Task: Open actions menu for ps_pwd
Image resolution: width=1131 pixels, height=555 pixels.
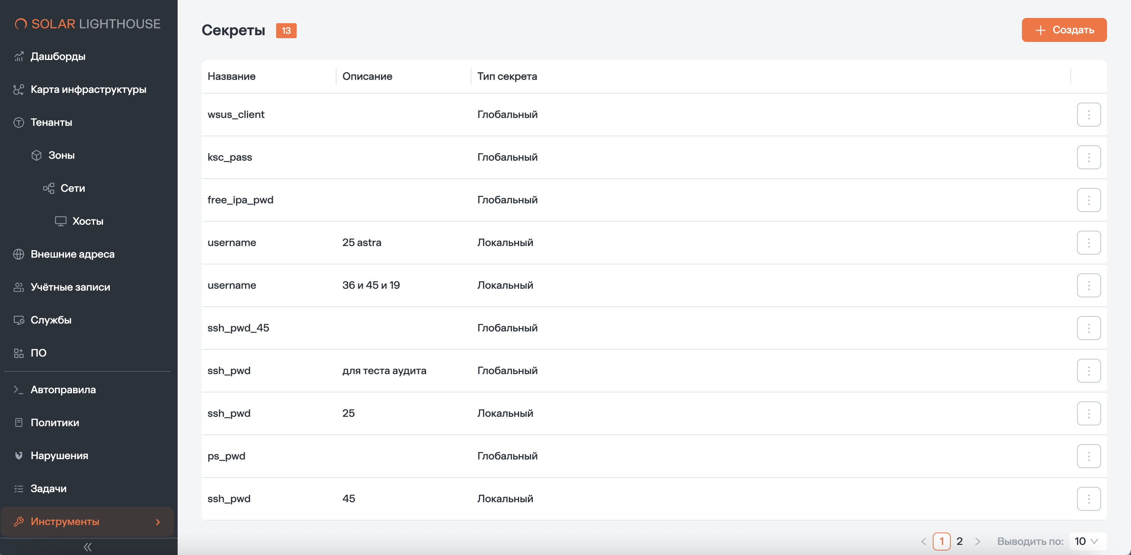Action: [x=1088, y=456]
